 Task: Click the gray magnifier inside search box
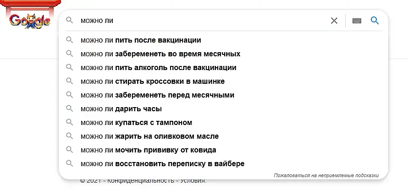70,21
